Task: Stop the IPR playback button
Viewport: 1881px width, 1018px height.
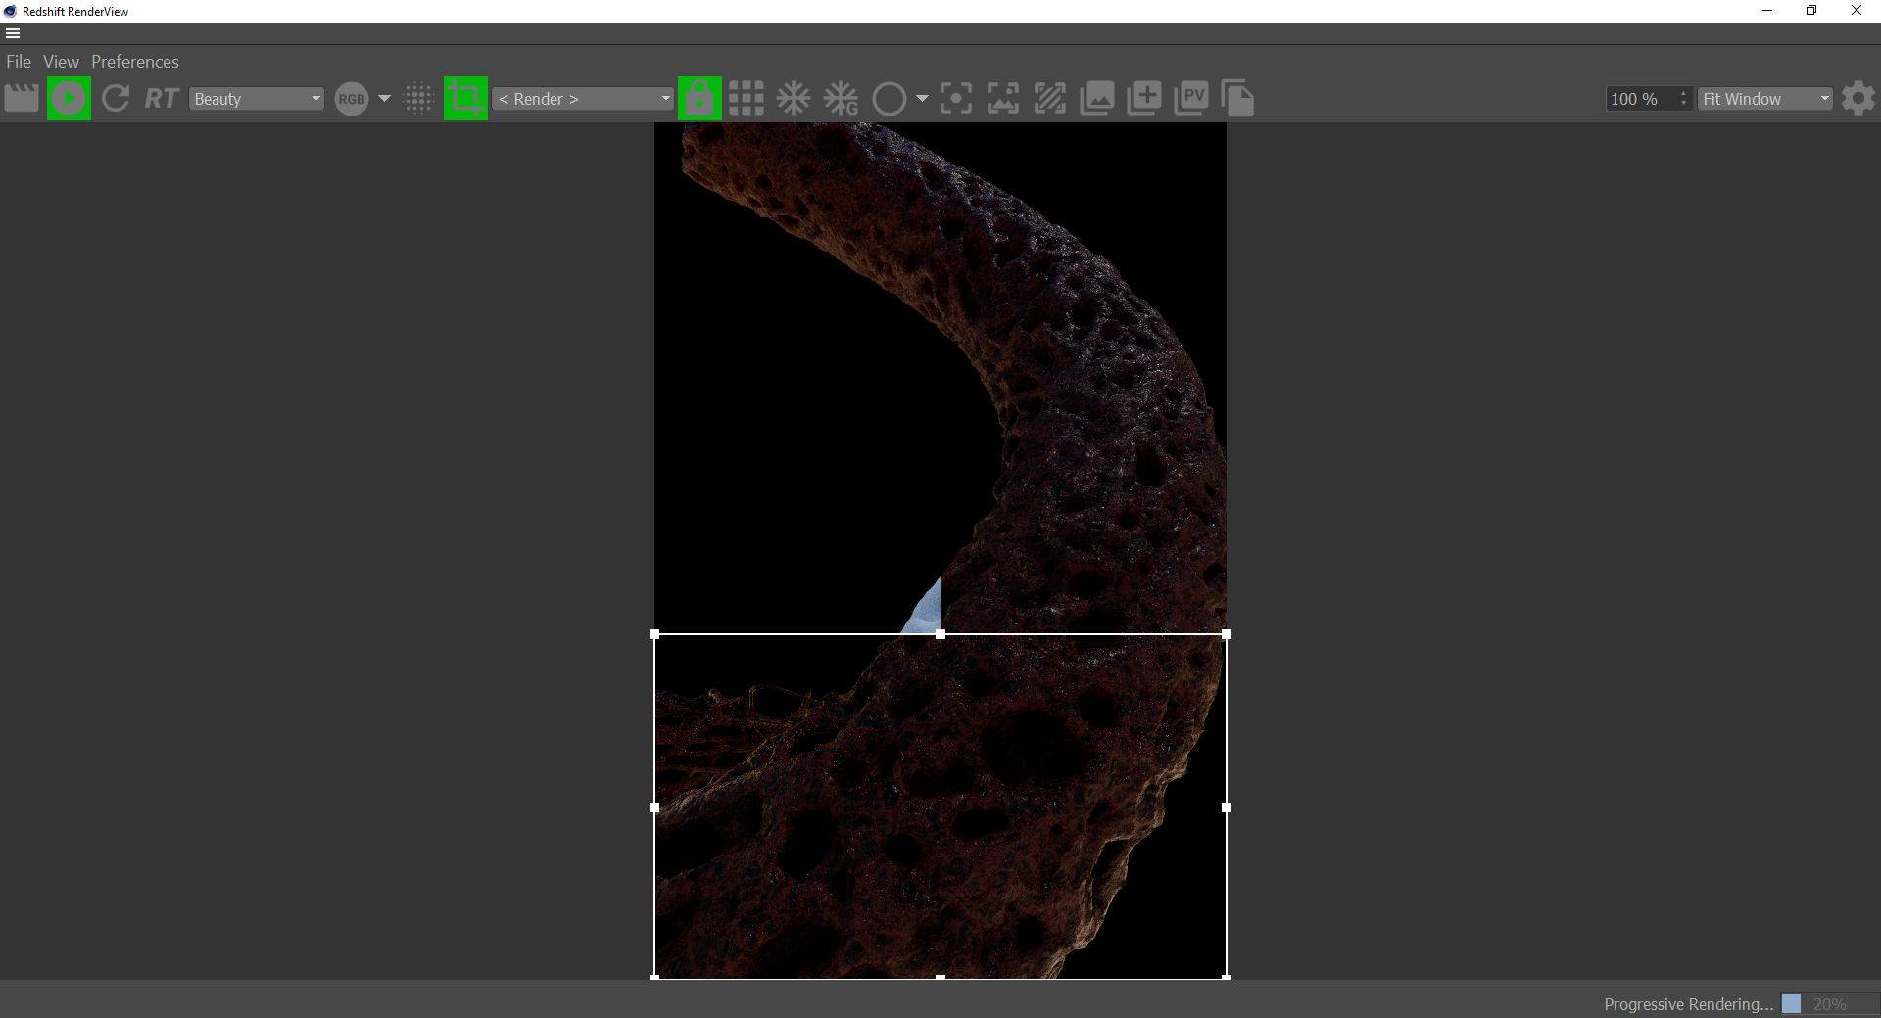Action: (x=69, y=99)
